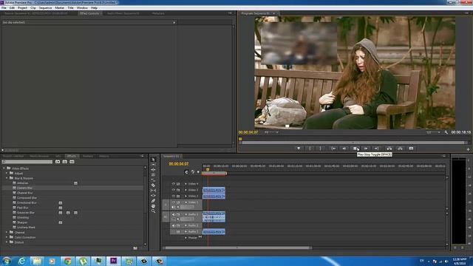Select the Gaussian Blur effect
Screen dimensions: 473x266
[x=26, y=213]
